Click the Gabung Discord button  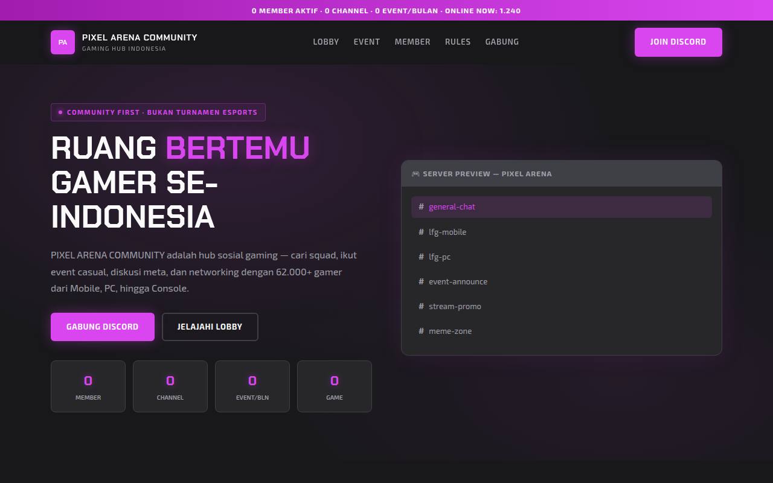point(103,327)
